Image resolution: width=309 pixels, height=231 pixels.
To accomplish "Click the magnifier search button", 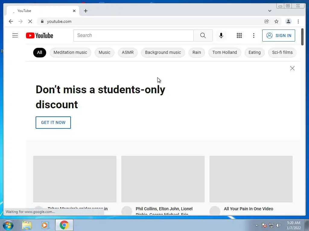I will pyautogui.click(x=203, y=35).
